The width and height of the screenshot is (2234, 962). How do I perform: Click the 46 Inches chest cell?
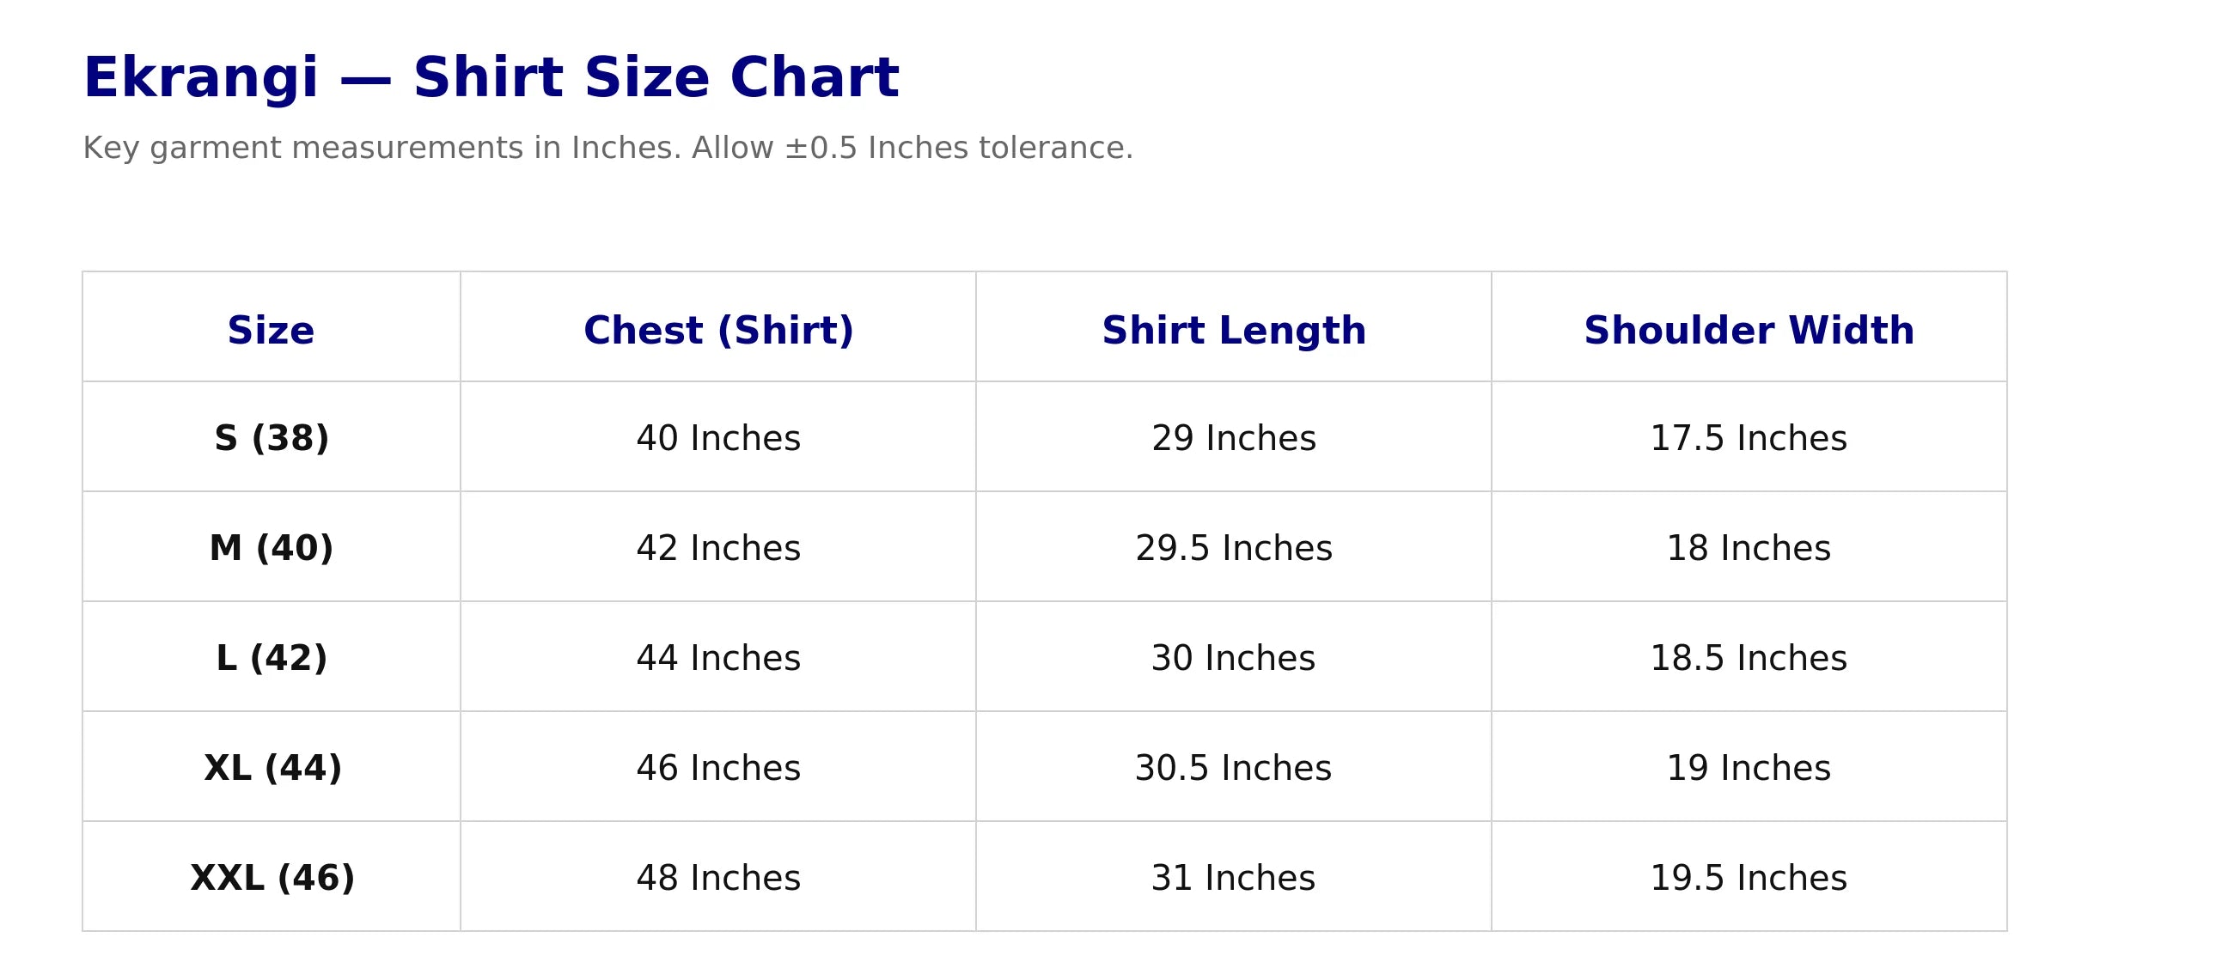click(x=718, y=768)
